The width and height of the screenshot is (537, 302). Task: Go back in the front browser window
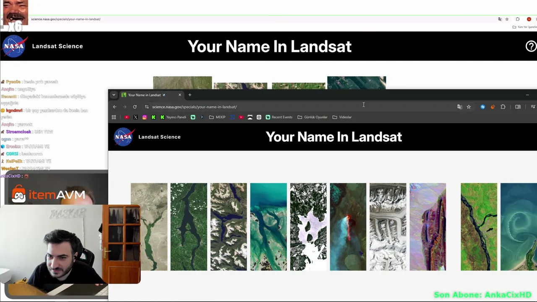(115, 107)
